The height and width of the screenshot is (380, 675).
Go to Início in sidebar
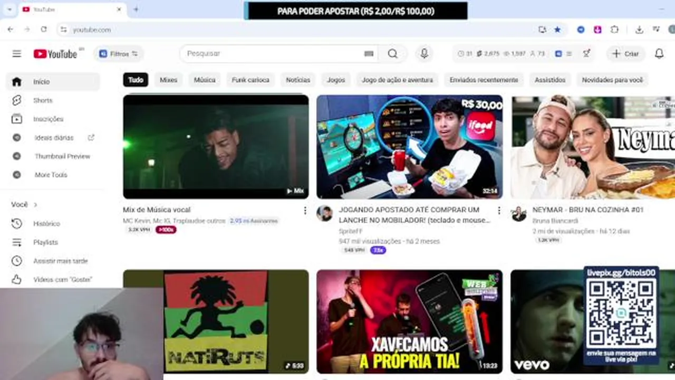click(53, 82)
